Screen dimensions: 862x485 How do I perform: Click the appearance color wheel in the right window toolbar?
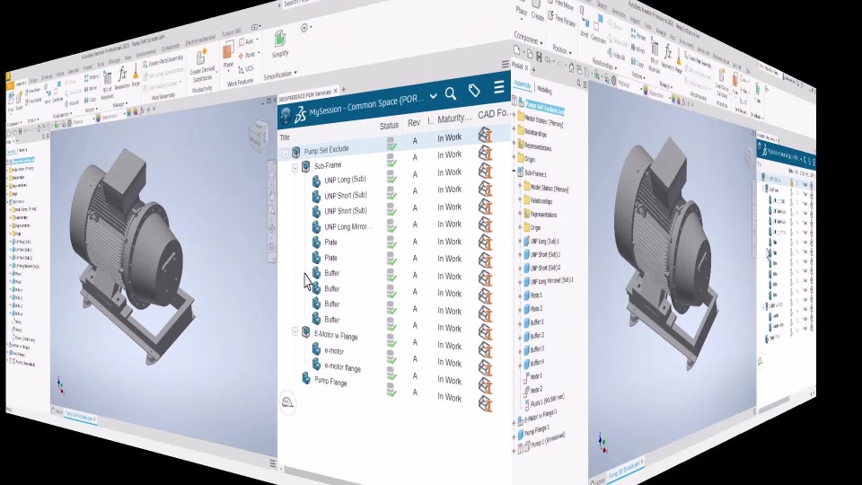click(645, 90)
